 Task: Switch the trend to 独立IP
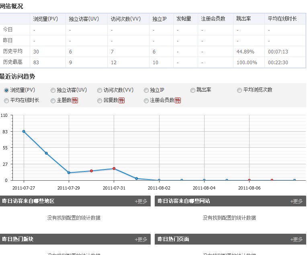(x=146, y=90)
